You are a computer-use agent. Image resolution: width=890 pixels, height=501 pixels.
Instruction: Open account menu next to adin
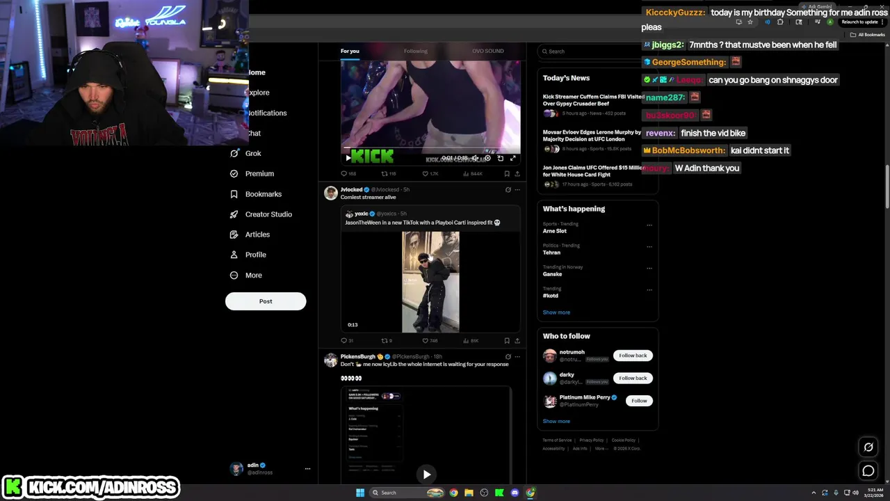tap(307, 469)
